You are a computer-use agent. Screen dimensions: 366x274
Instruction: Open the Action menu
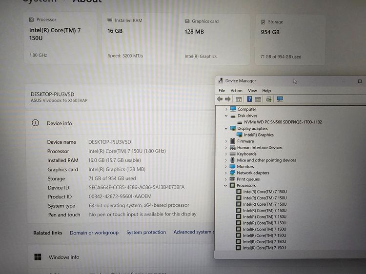[237, 91]
